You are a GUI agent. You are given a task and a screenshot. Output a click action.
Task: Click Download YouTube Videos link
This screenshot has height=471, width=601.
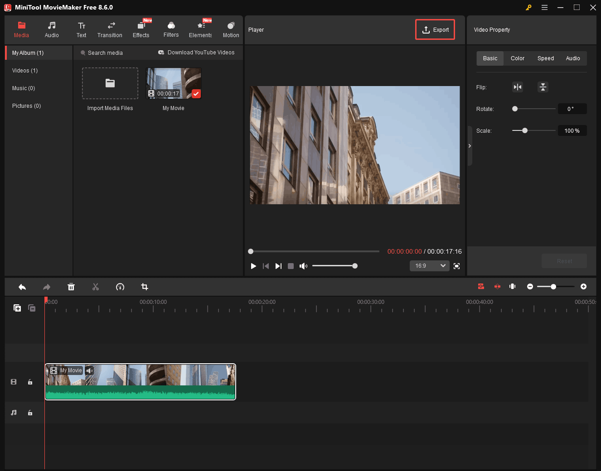point(196,53)
